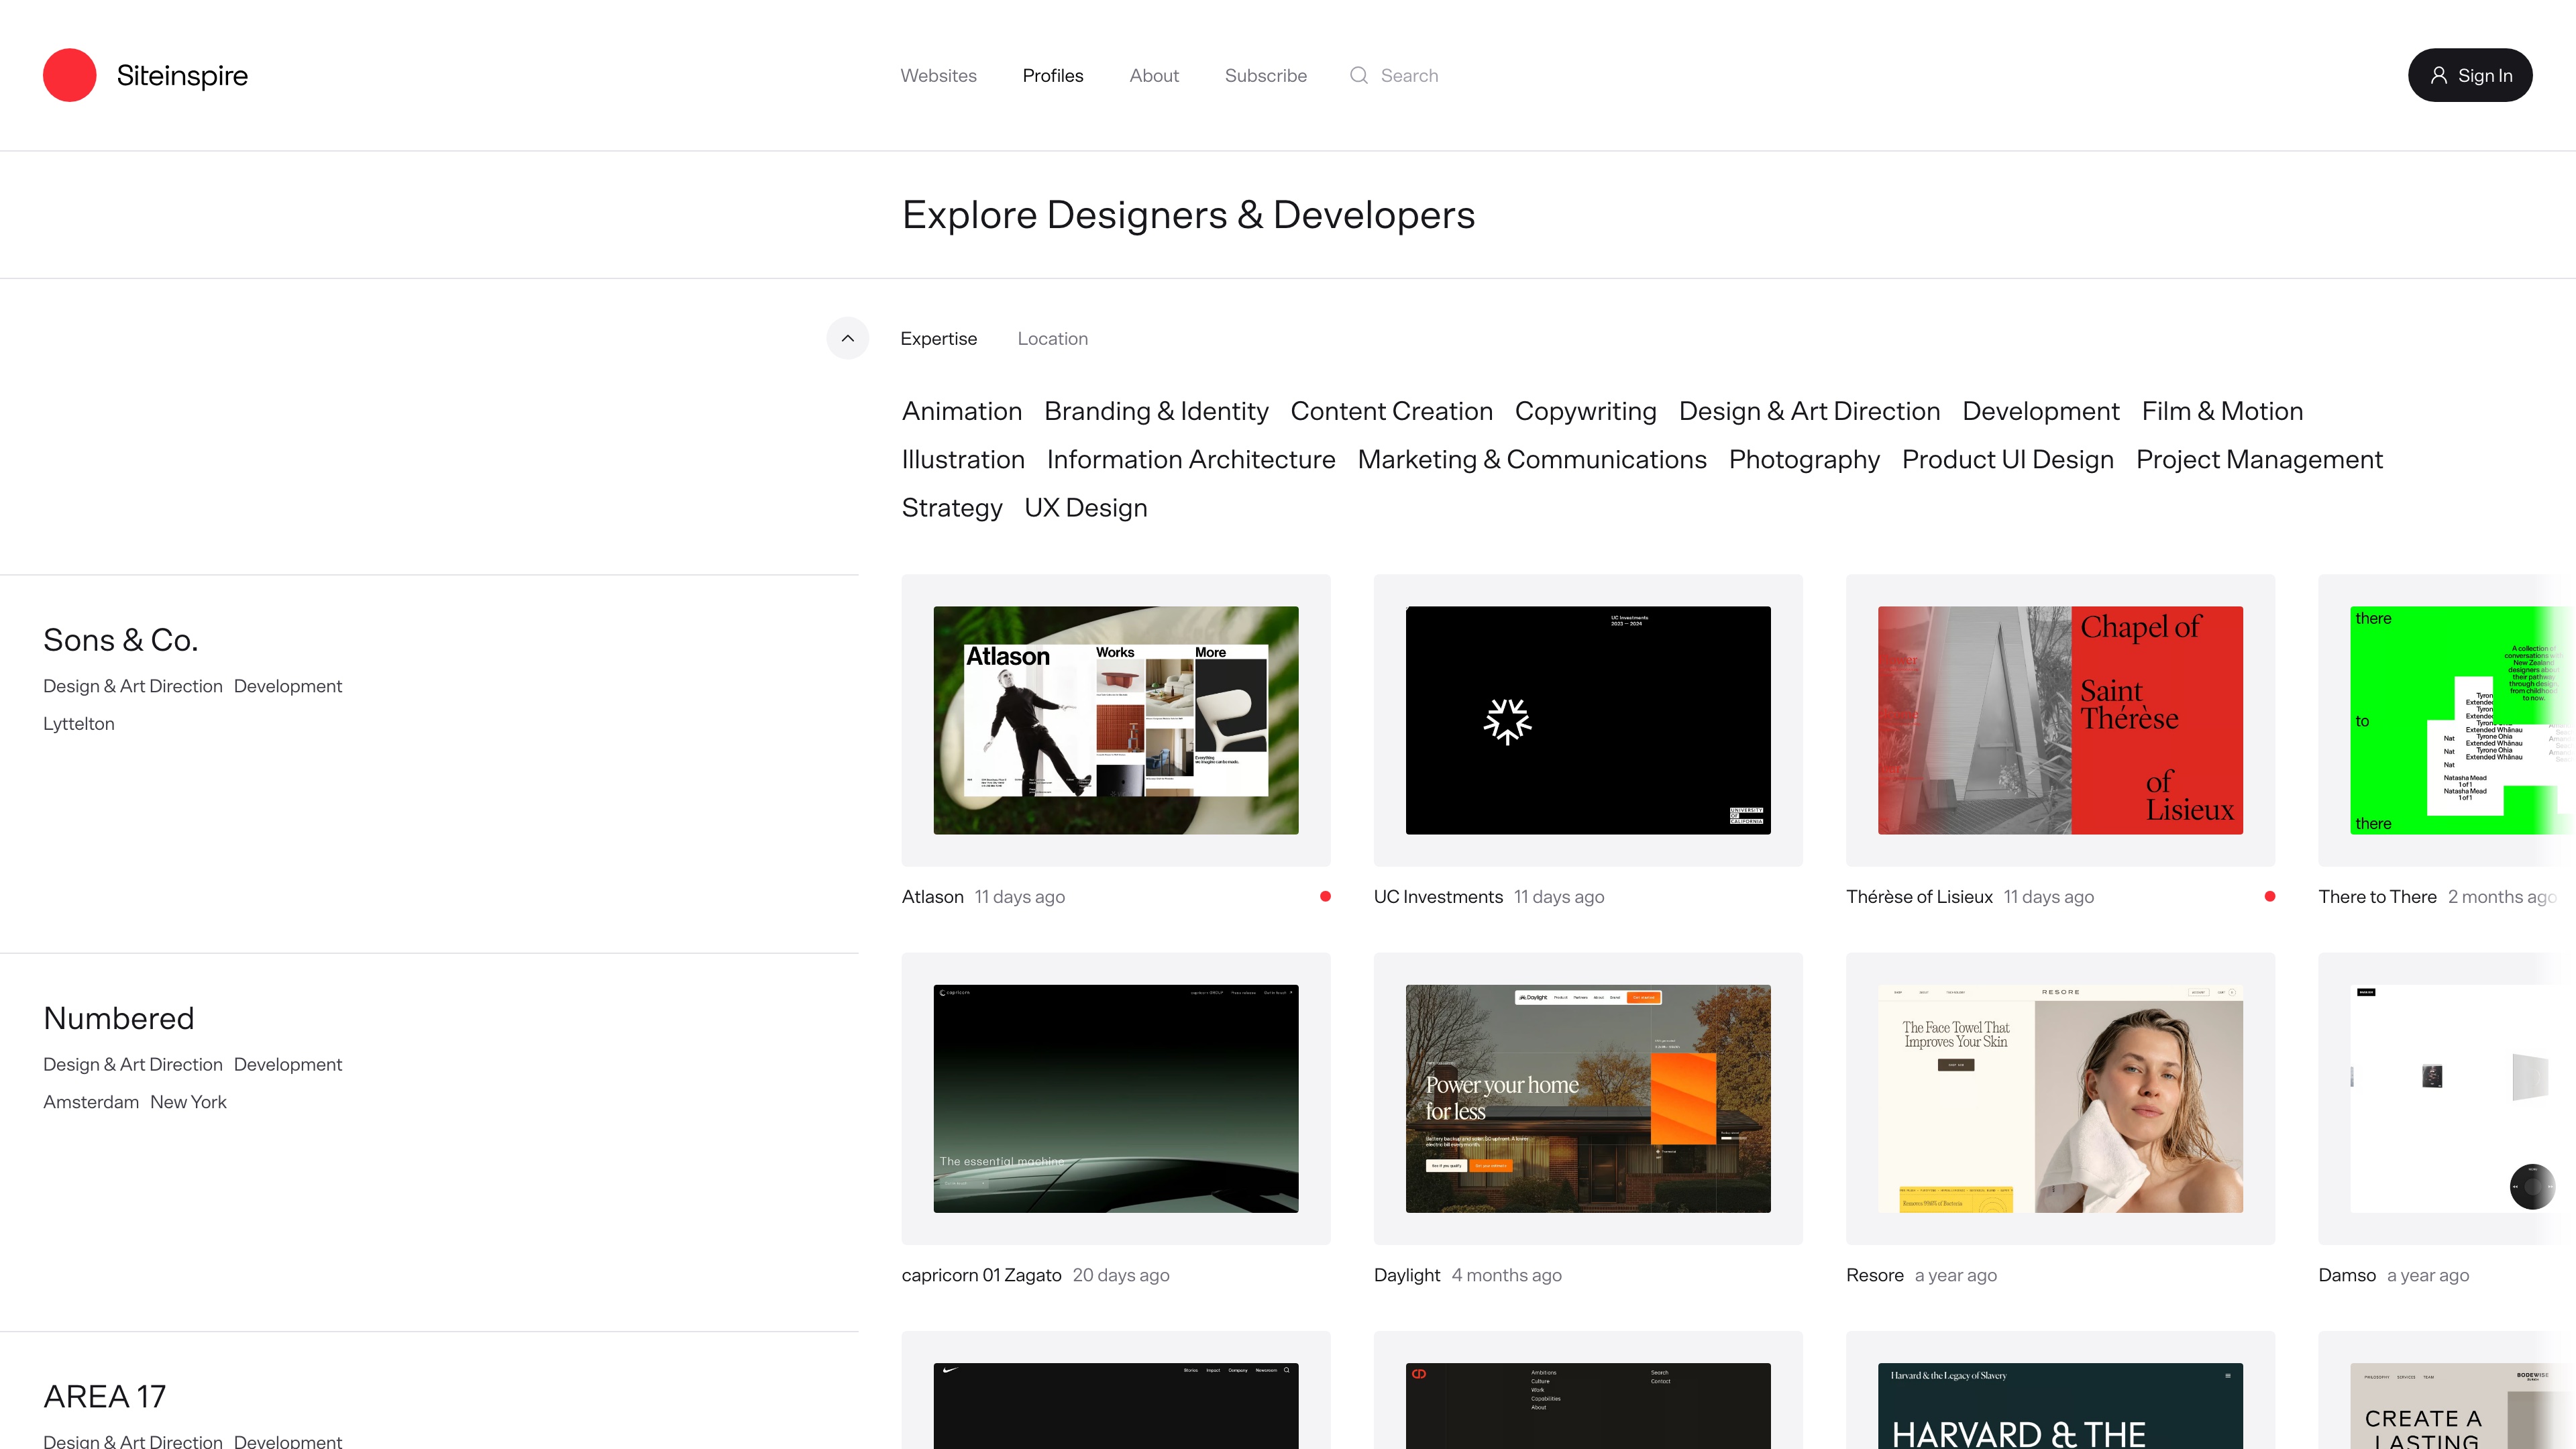The width and height of the screenshot is (2576, 1449).
Task: Collapse the filter panel with the chevron button
Action: (847, 338)
